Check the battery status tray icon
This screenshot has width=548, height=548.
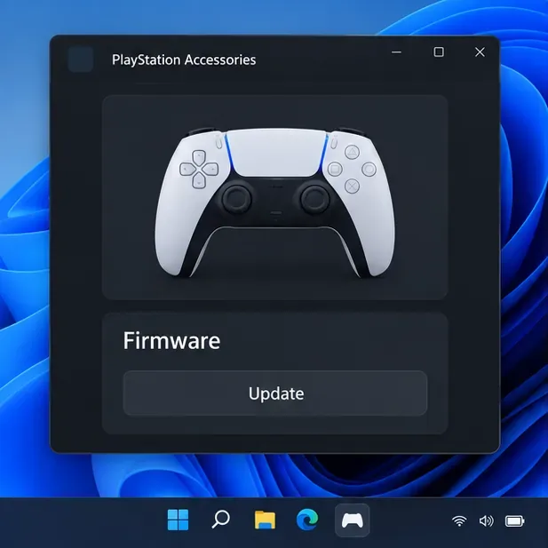tap(515, 521)
